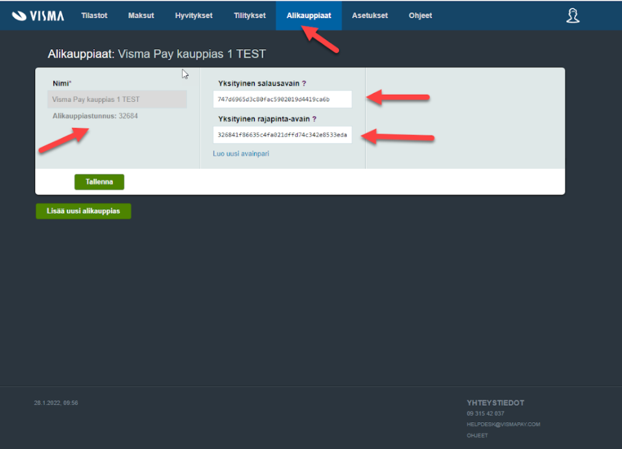Open the OHJEET footer link
Screen dimensions: 622x449
tap(477, 435)
